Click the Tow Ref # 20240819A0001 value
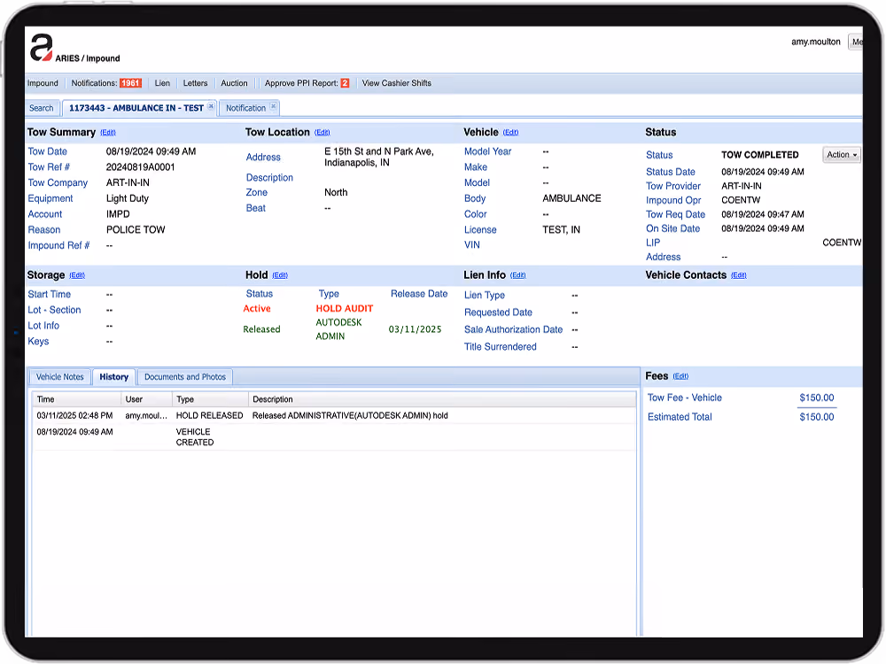Screen dimensions: 886x664 pos(141,167)
